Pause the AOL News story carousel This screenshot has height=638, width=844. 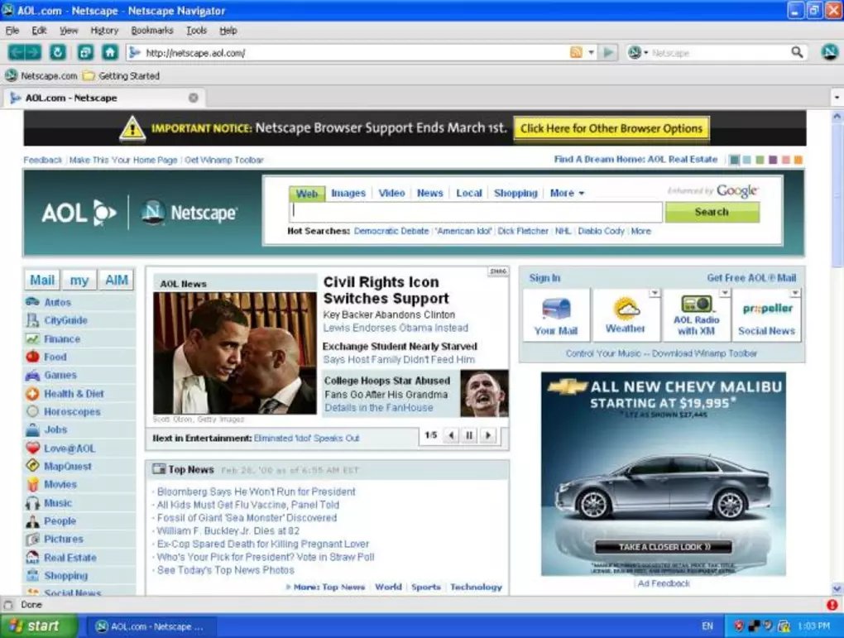coord(468,435)
